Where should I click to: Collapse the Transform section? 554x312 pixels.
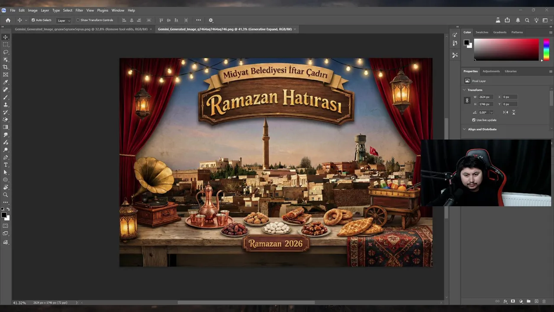click(464, 90)
